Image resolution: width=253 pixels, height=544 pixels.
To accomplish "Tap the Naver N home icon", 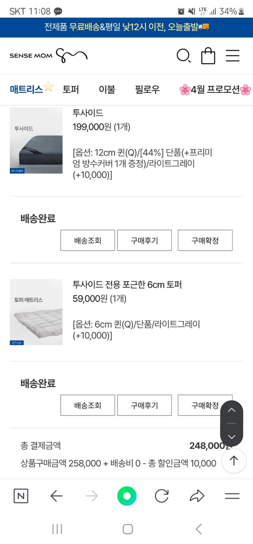I will (21, 496).
